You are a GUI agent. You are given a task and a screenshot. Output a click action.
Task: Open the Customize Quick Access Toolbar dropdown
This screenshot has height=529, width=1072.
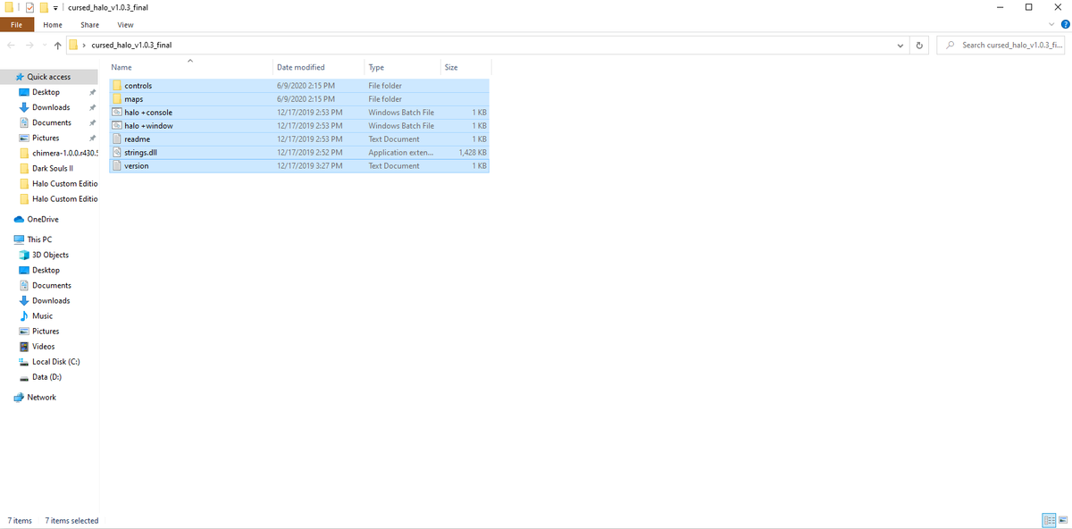(x=55, y=7)
